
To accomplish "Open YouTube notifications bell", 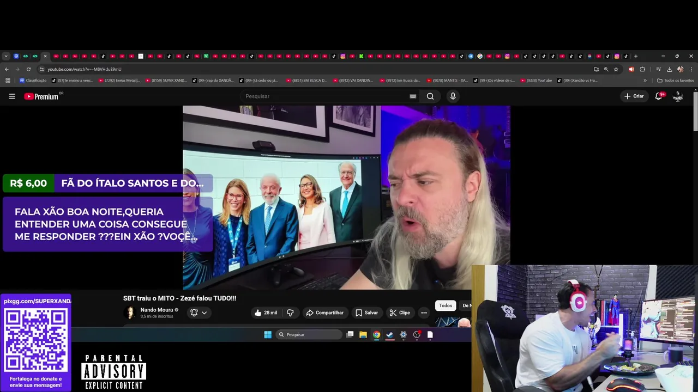I will click(x=659, y=96).
